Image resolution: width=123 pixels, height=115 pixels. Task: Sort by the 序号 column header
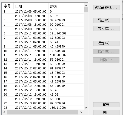[x=8, y=6]
